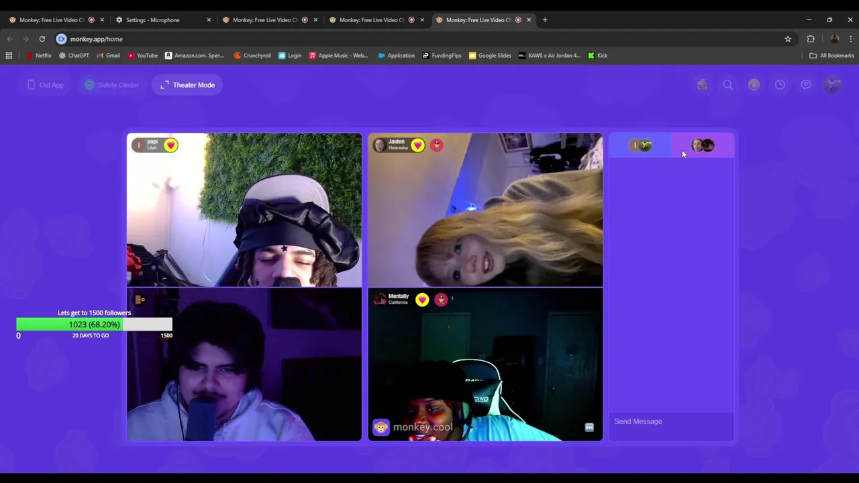The image size is (859, 483).
Task: Open the KAWS x Air Jordan bookmark
Action: pos(549,56)
